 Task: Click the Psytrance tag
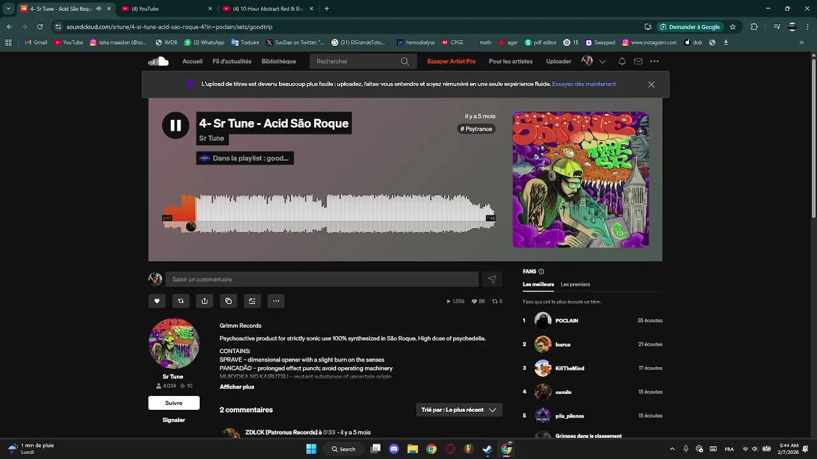pyautogui.click(x=476, y=129)
